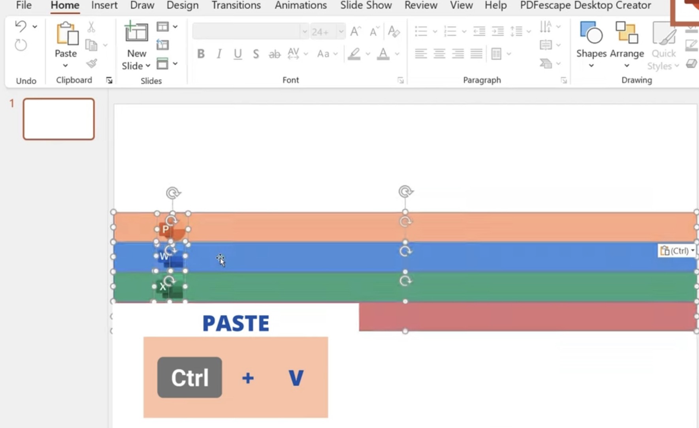Expand the Paste options arrow

[66, 66]
